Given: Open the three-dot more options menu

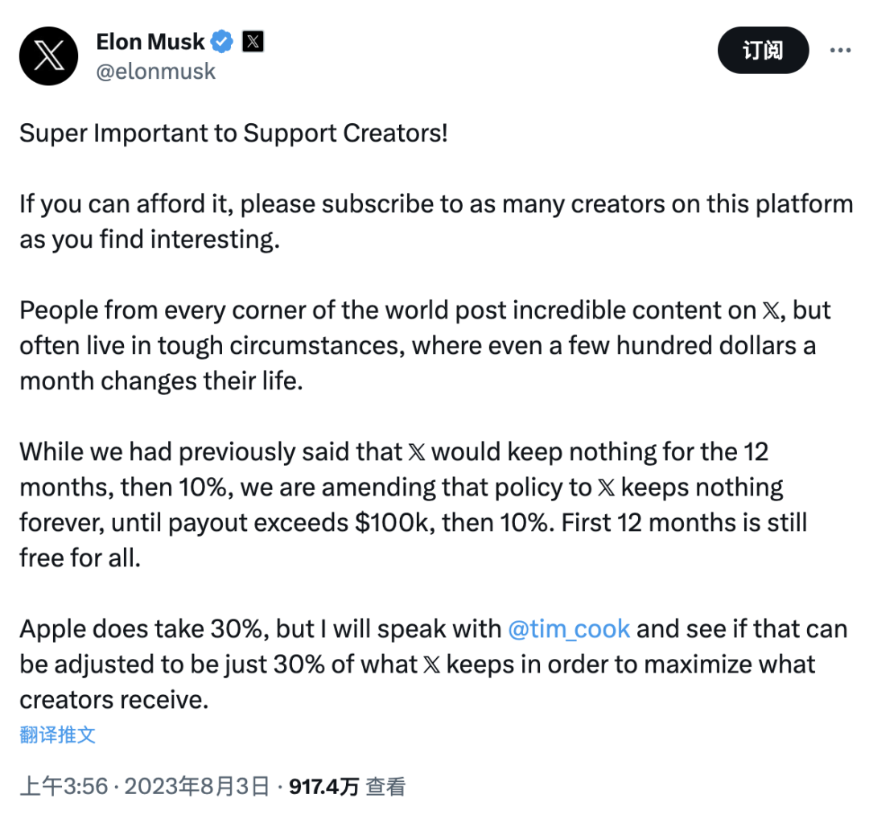Looking at the screenshot, I should [x=840, y=51].
